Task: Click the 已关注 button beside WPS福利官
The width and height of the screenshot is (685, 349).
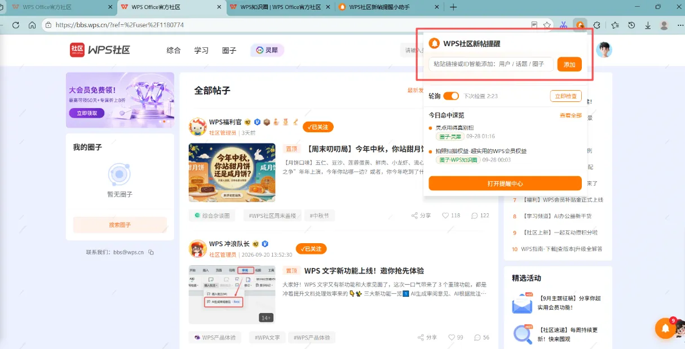Action: [318, 127]
